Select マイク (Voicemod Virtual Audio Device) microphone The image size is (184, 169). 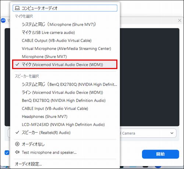(65, 64)
